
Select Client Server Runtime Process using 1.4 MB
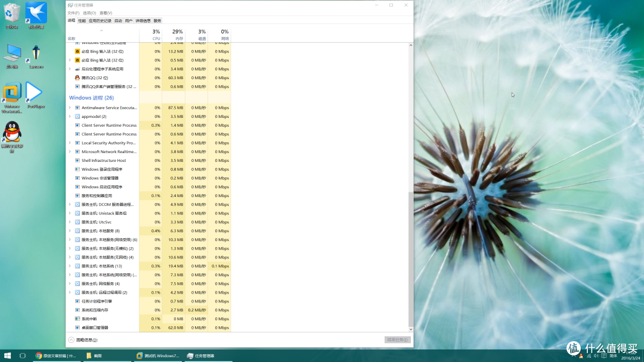coord(148,125)
